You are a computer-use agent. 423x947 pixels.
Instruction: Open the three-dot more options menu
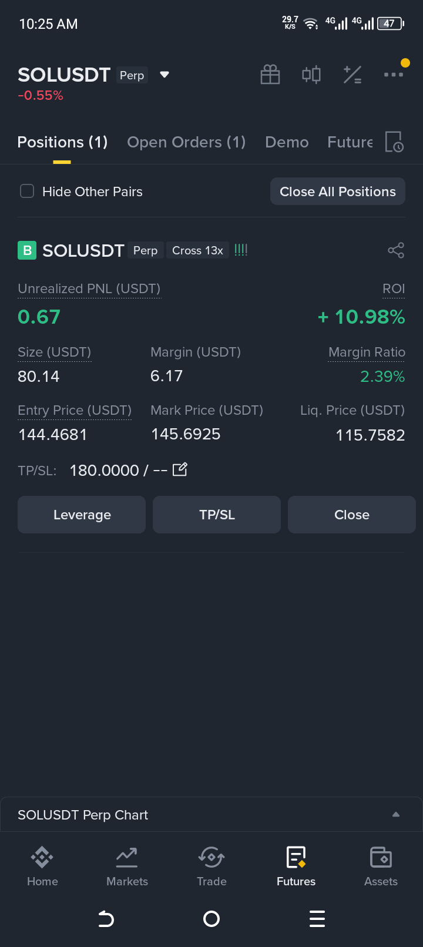tap(394, 75)
